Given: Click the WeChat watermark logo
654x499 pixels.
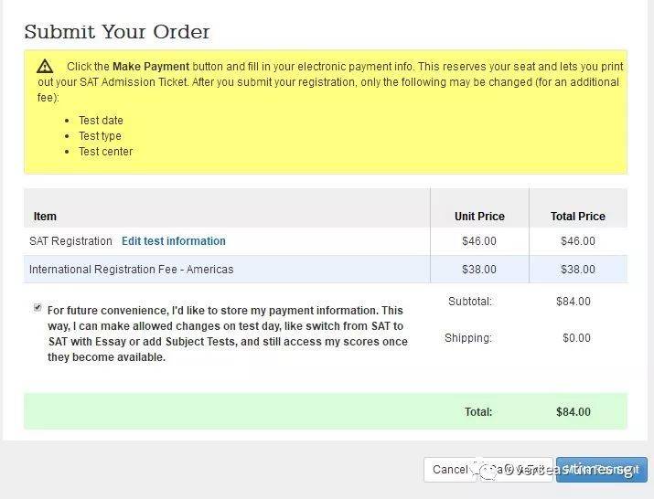Looking at the screenshot, I should tap(486, 470).
